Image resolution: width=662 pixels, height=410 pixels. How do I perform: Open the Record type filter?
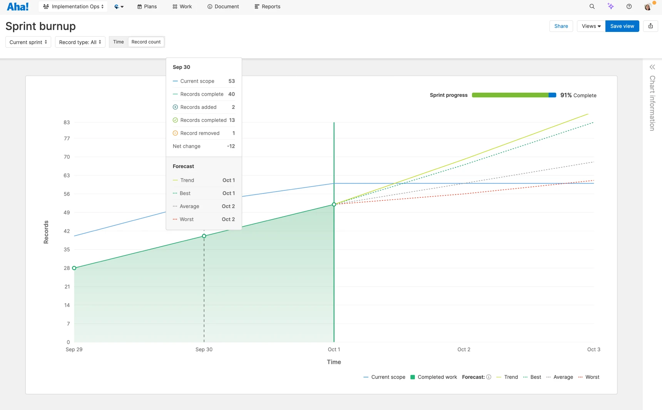pos(80,42)
